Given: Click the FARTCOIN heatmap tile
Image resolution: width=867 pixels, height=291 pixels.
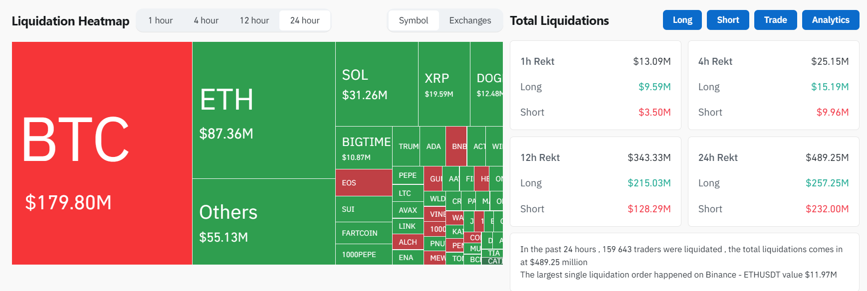Looking at the screenshot, I should pyautogui.click(x=364, y=233).
